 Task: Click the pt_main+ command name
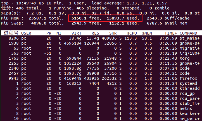[190, 38]
